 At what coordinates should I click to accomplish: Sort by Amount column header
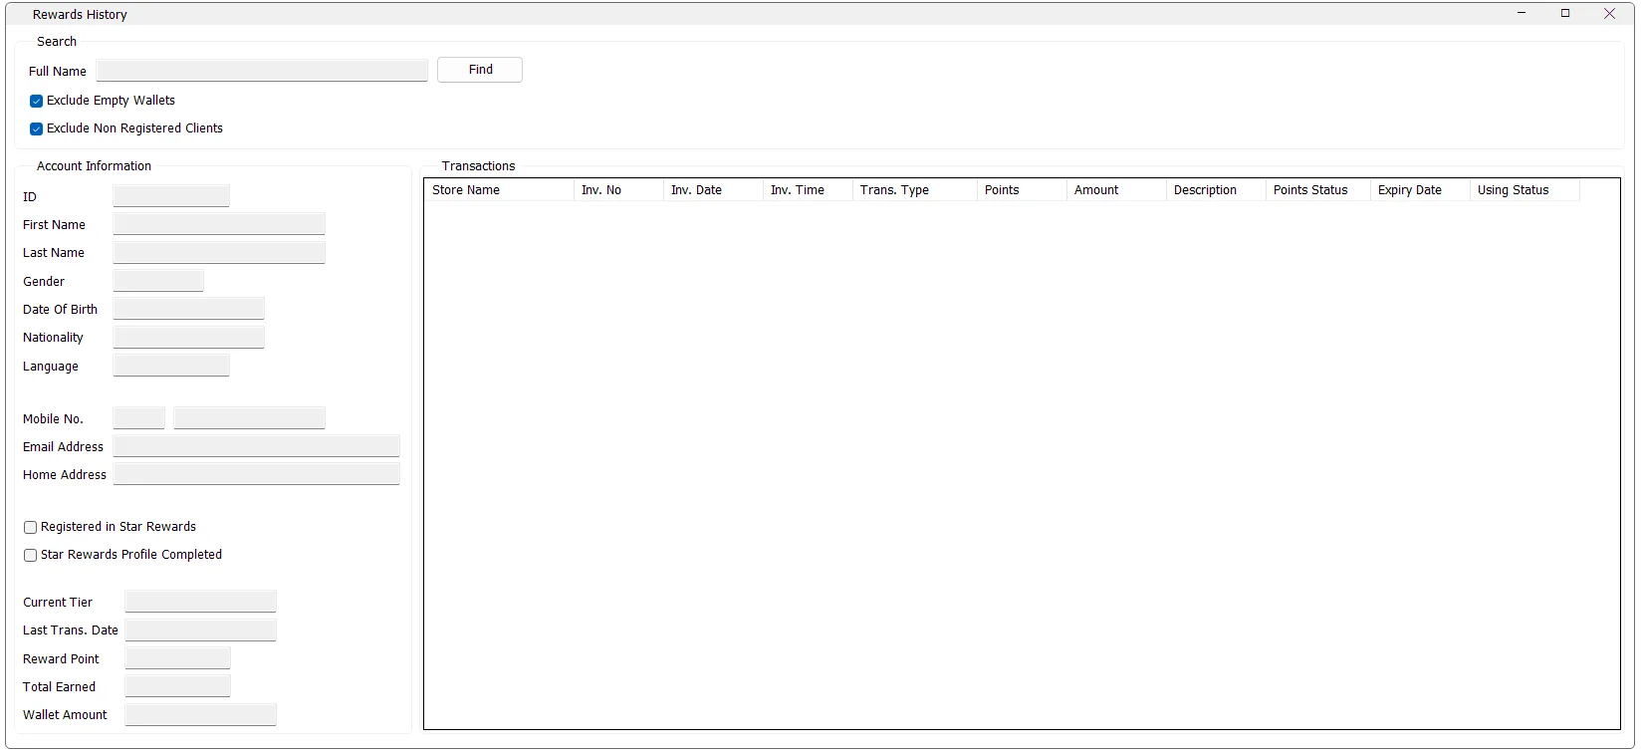pyautogui.click(x=1116, y=190)
